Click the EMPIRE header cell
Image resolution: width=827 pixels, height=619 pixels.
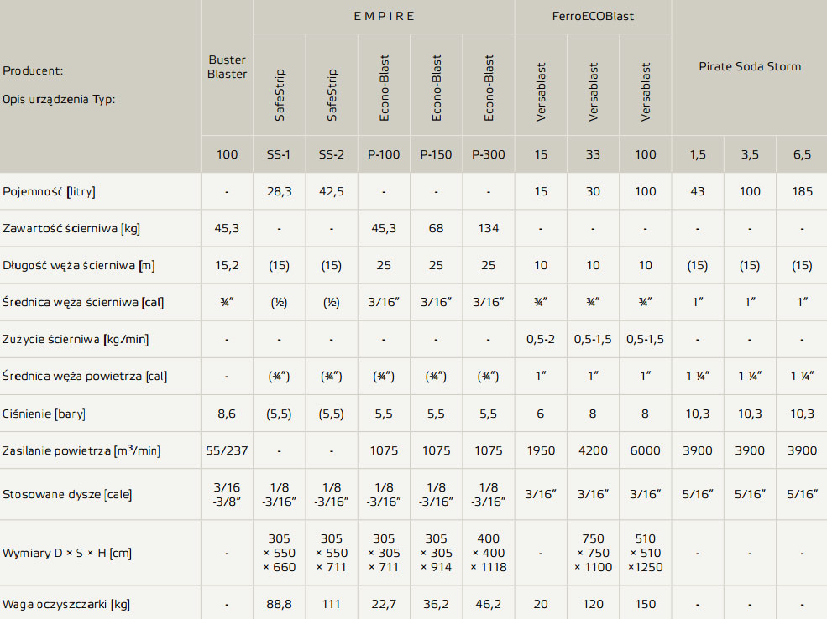point(384,16)
